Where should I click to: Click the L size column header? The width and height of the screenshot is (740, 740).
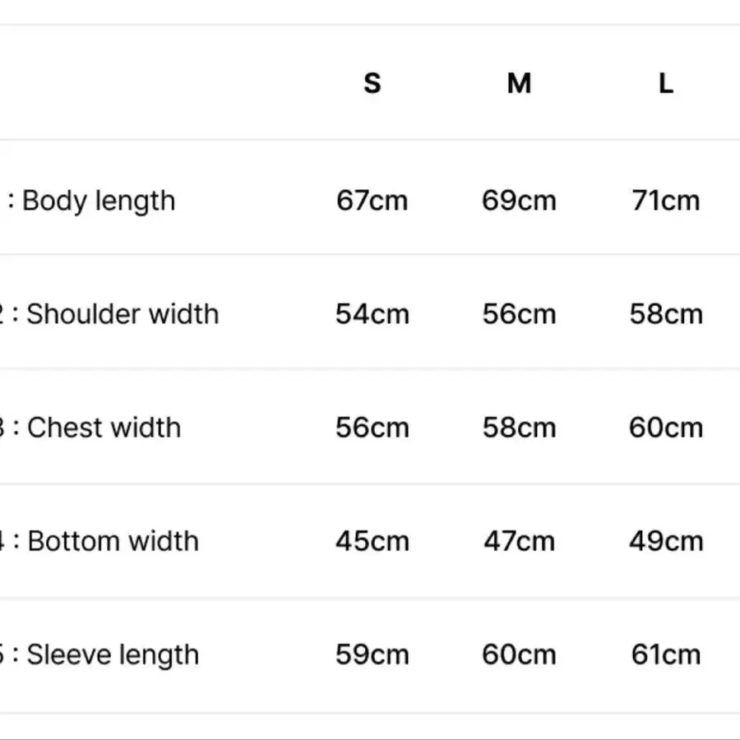click(x=666, y=83)
